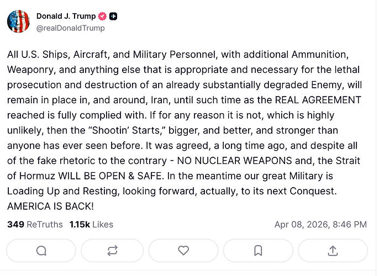Click the red verified badge beside the name
The height and width of the screenshot is (276, 379).
click(102, 17)
